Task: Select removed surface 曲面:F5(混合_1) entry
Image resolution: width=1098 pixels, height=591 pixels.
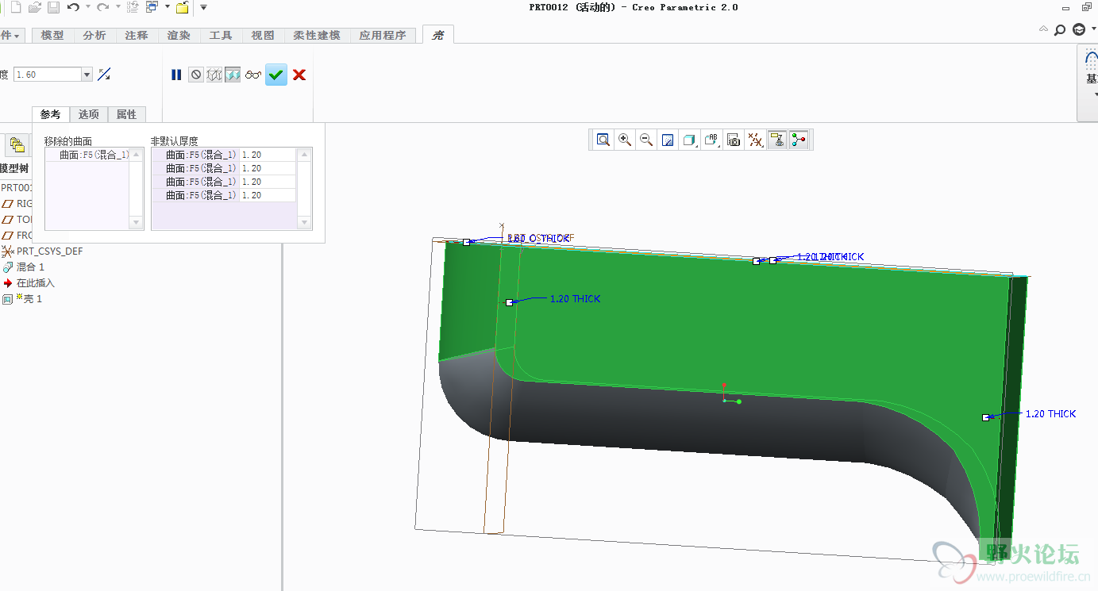Action: coord(94,155)
